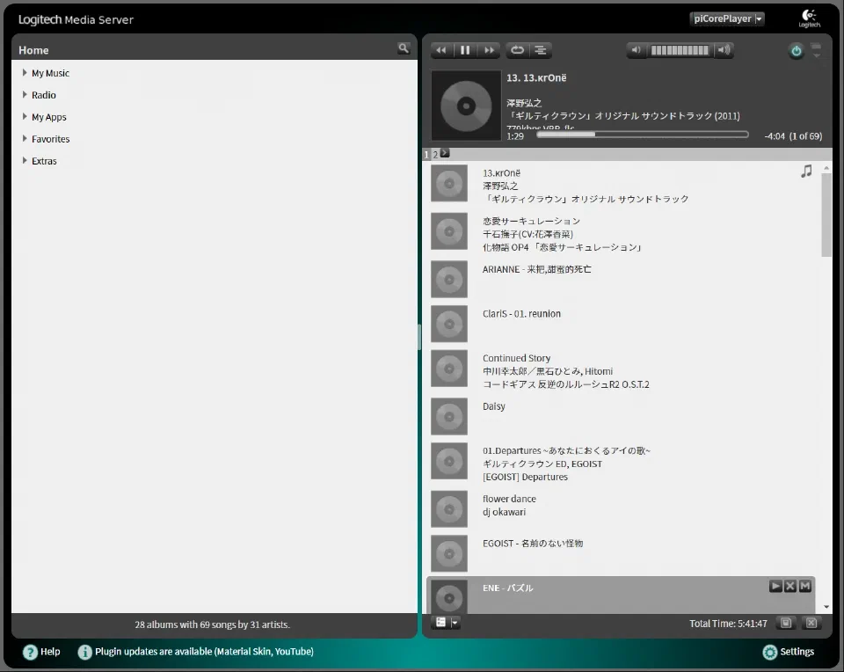Remove ENE - パズル from playlist
Screen dimensions: 844x672
[x=790, y=586]
